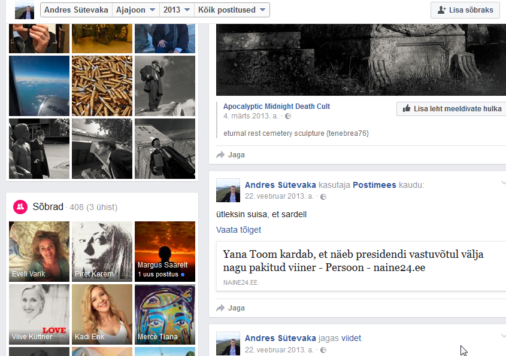Click share arrow icon under the Yana Toom article
The width and height of the screenshot is (506, 356).
point(220,308)
